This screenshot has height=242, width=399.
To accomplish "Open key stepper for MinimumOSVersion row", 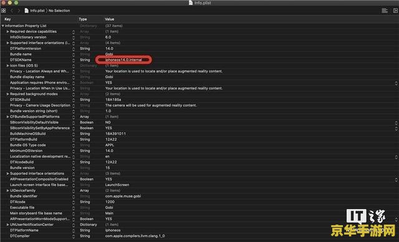I will coord(74,151).
